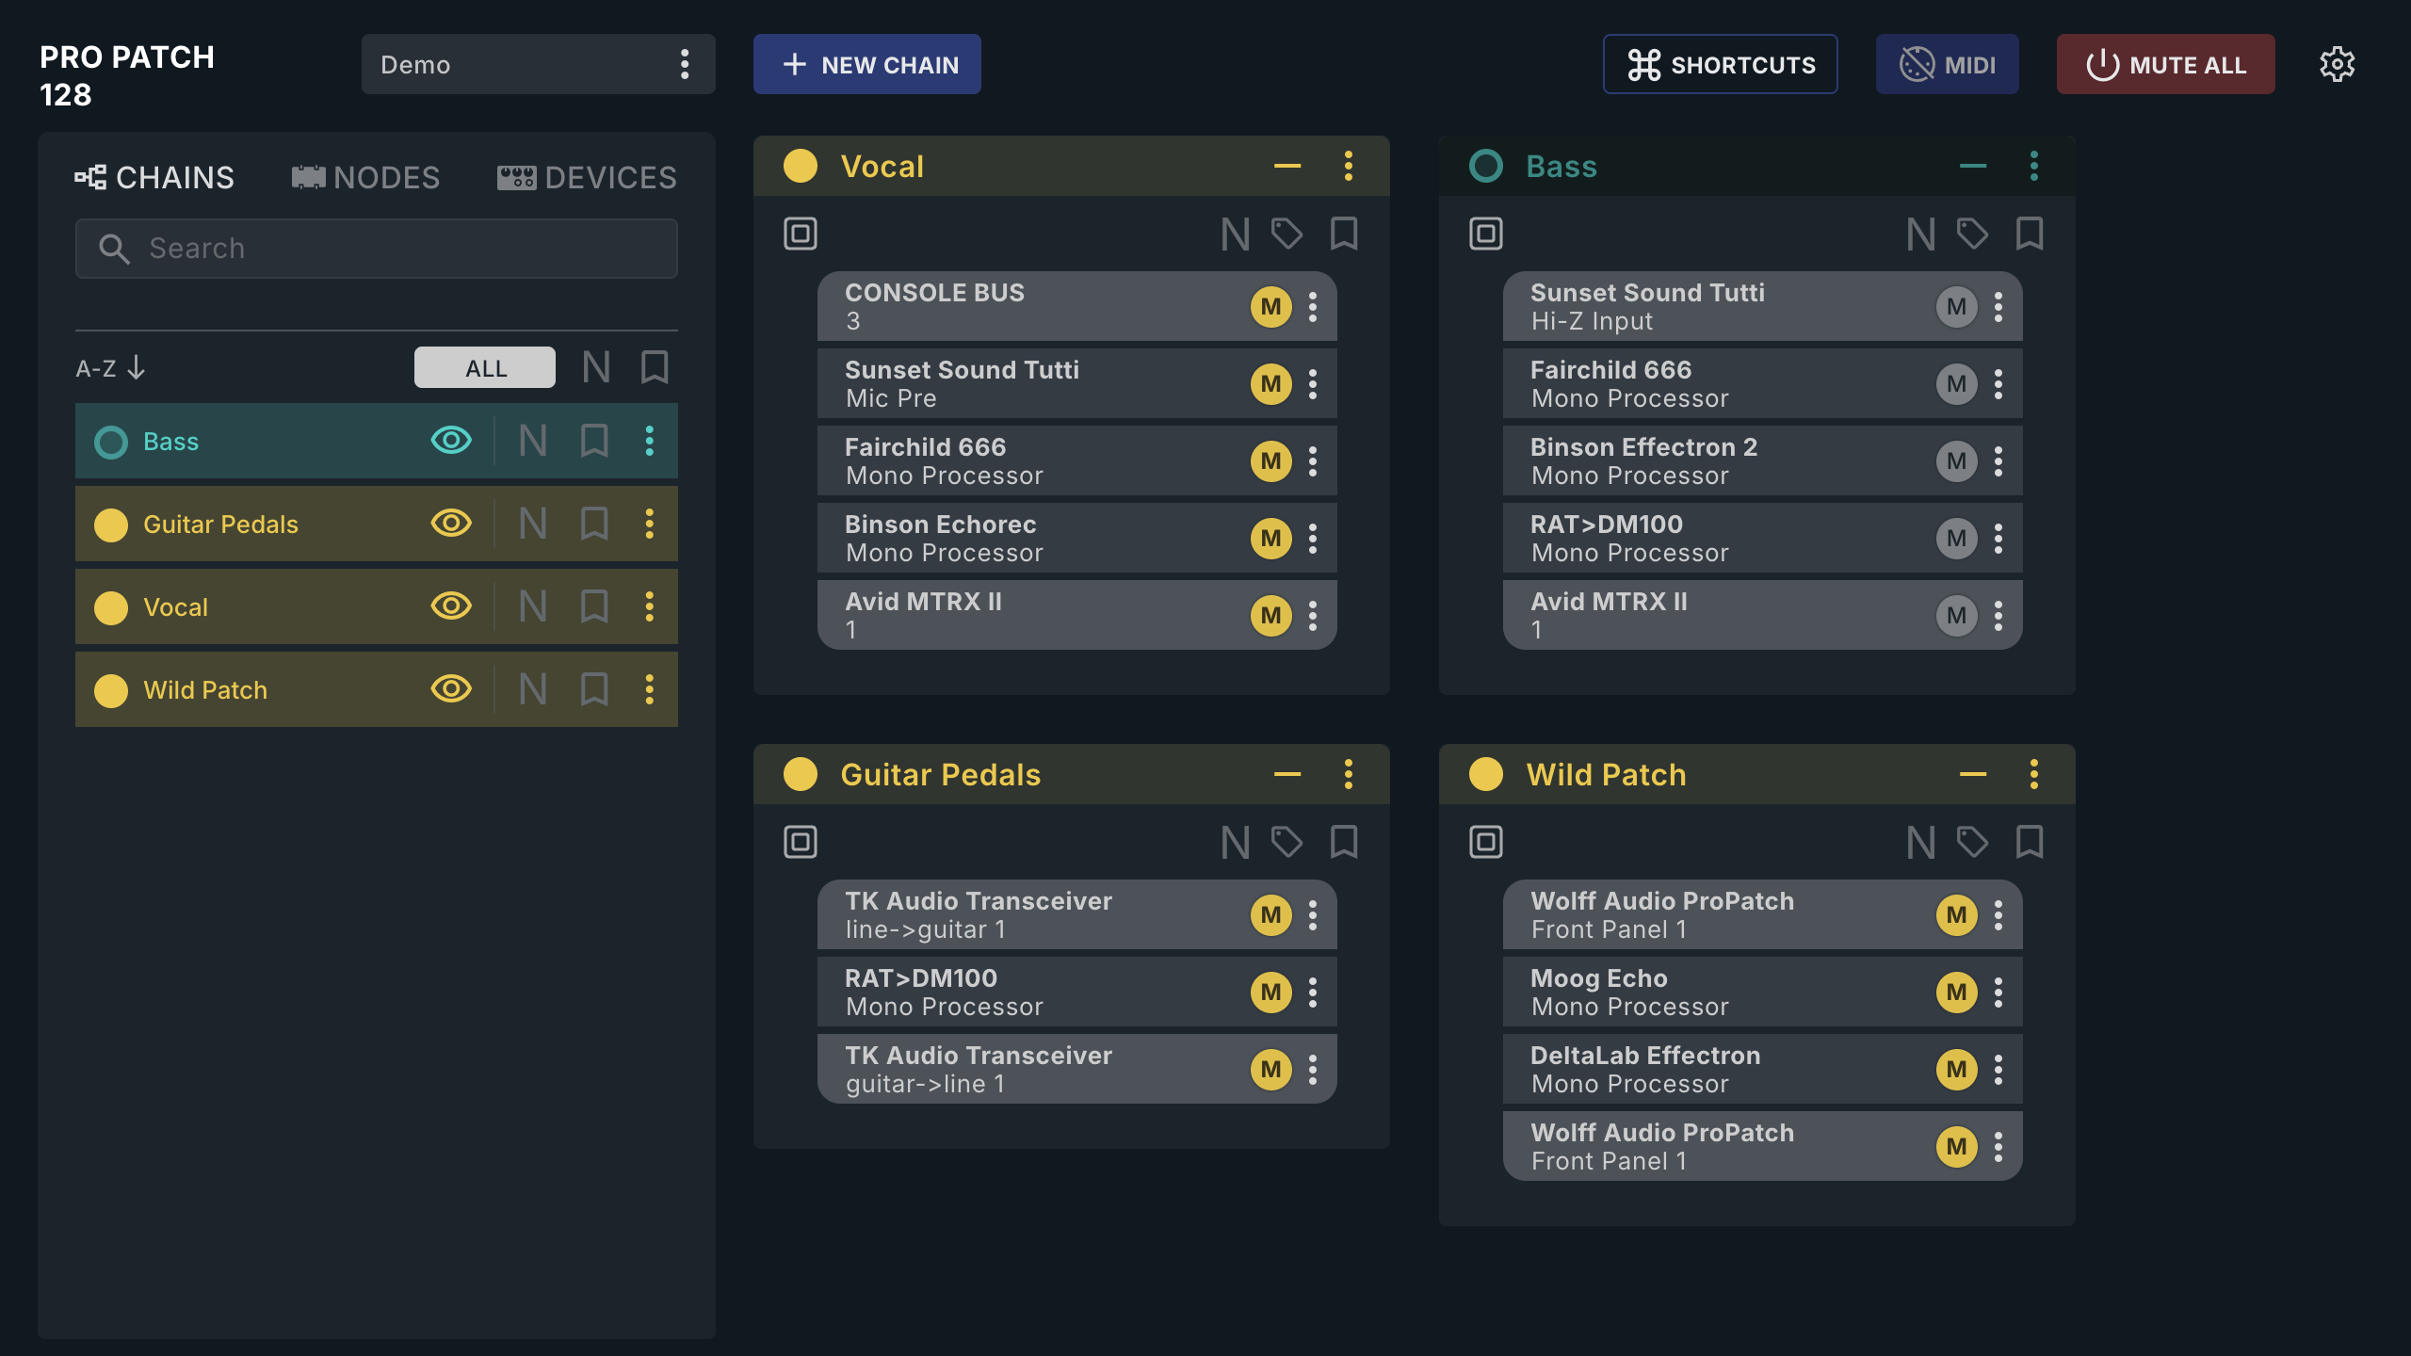Click the N icon in Wild Patch sidebar row

[533, 689]
